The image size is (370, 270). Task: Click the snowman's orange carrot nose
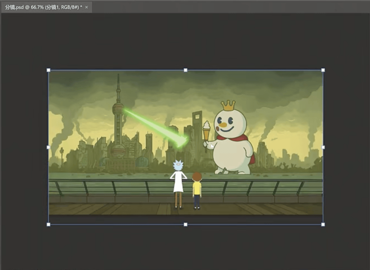[x=223, y=125]
